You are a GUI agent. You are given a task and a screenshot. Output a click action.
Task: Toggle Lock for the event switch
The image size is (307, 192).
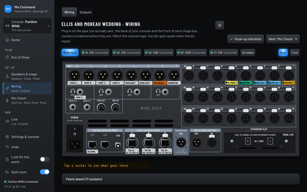45,159
